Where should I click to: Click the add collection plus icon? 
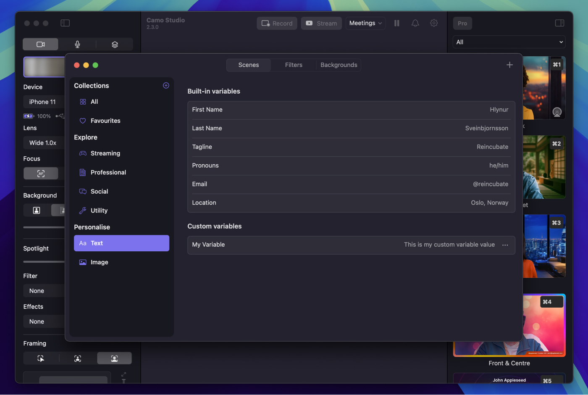(x=166, y=86)
